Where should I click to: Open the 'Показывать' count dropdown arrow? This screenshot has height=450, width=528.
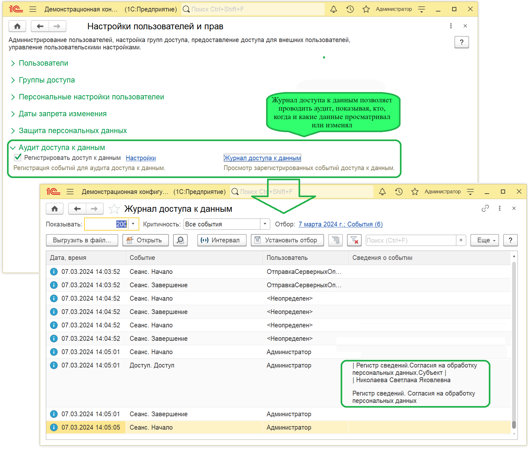point(133,224)
